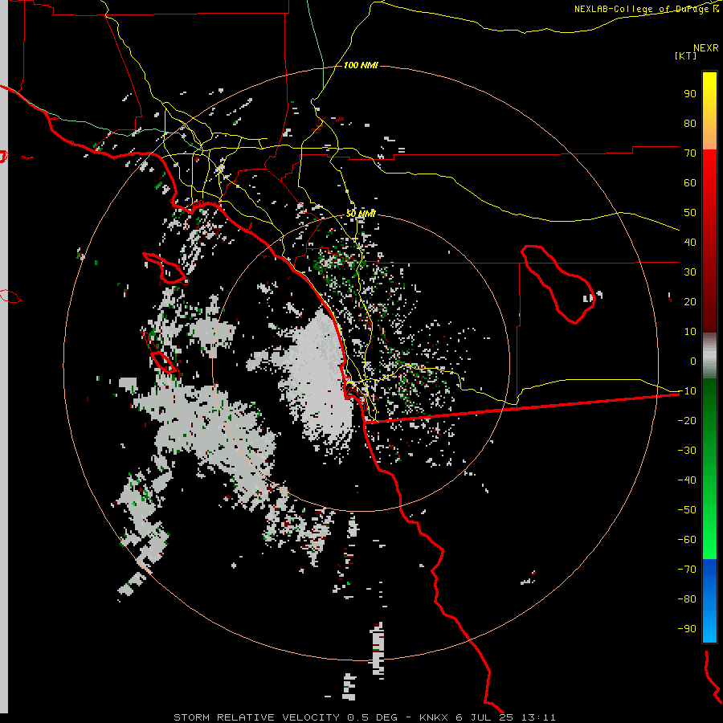Click the -80 value on velocity scale
Screen dimensions: 723x723
(687, 599)
